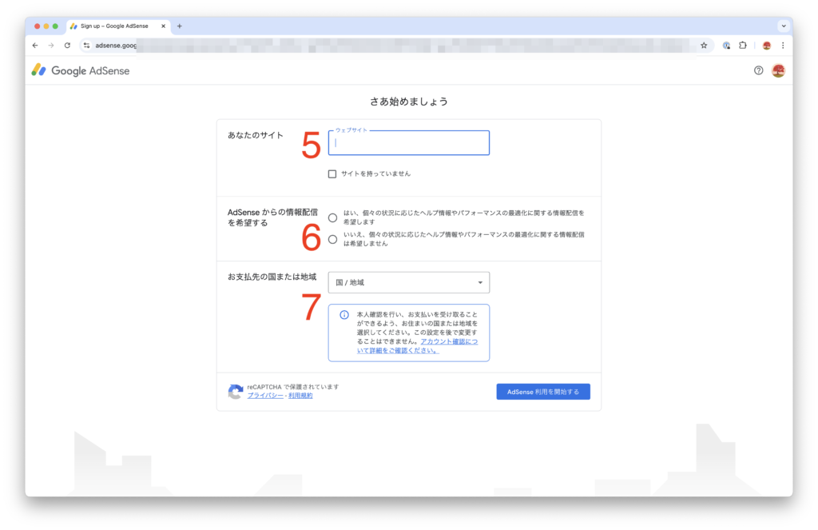
Task: Select the はい radio option
Action: (333, 217)
